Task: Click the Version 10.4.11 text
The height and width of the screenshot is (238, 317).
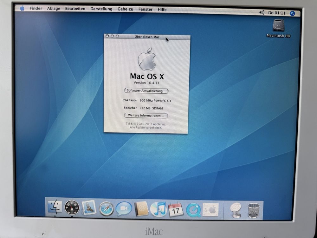Action: 146,83
